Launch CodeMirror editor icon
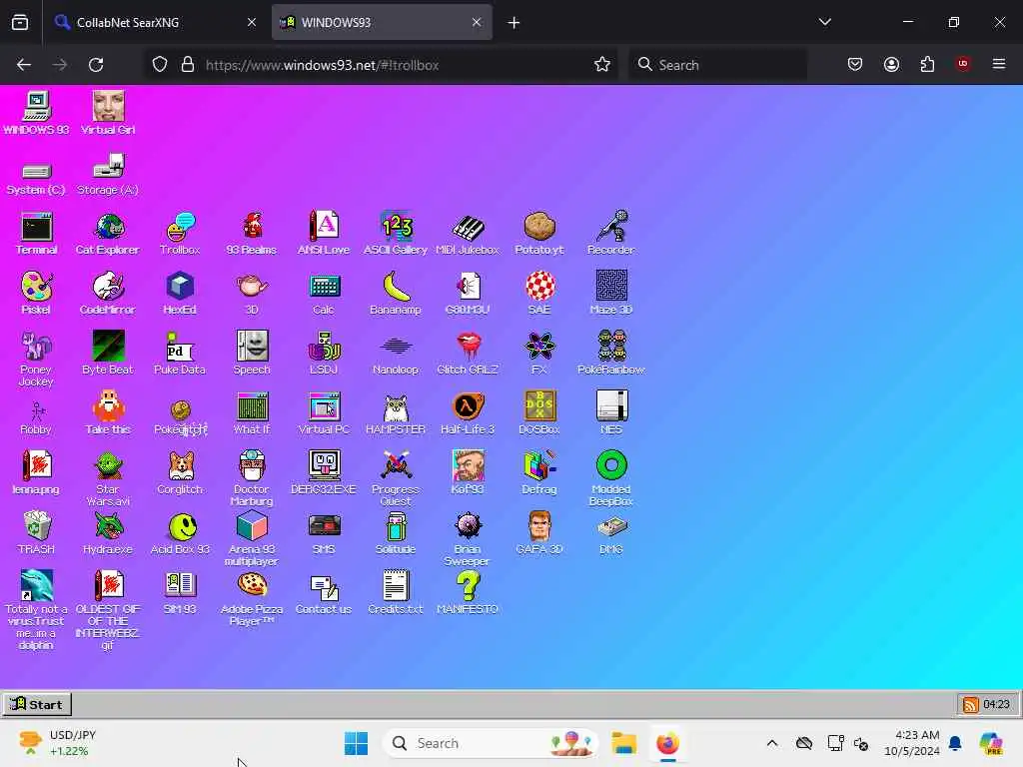Viewport: 1023px width, 767px height. [108, 293]
